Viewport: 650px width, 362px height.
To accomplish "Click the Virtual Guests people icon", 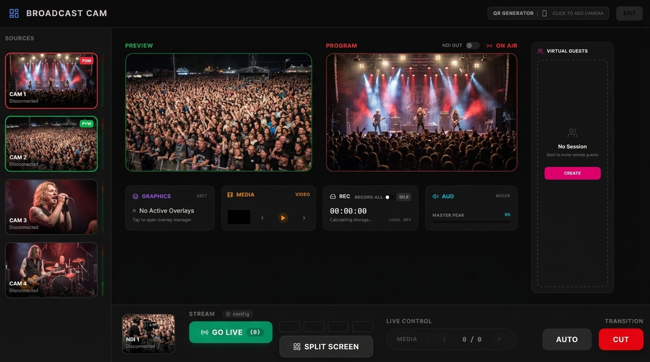I will coord(540,51).
